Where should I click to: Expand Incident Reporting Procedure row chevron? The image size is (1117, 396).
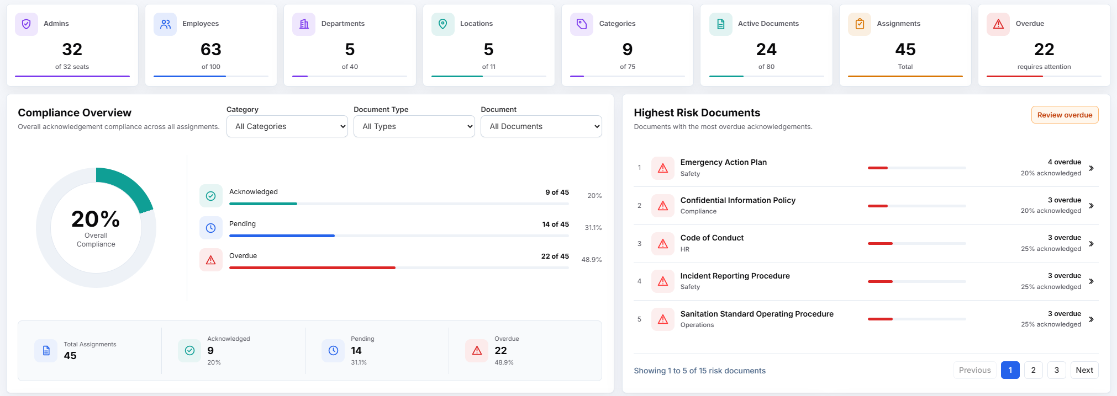pyautogui.click(x=1092, y=281)
